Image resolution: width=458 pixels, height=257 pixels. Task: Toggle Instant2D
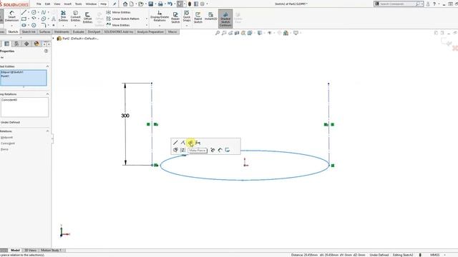tap(210, 16)
